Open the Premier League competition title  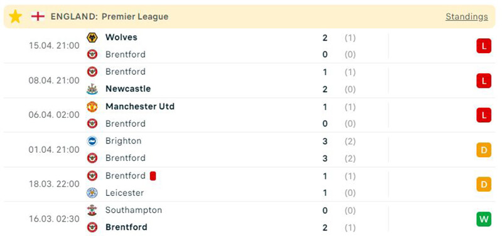pyautogui.click(x=135, y=17)
